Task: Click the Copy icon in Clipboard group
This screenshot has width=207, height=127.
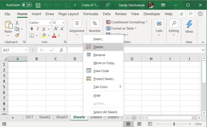Action: pos(17,29)
